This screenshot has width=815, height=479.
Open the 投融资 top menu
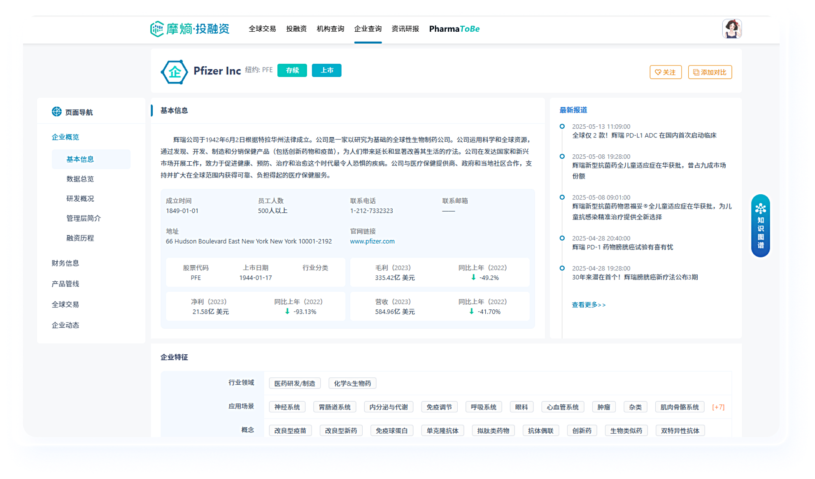click(296, 29)
